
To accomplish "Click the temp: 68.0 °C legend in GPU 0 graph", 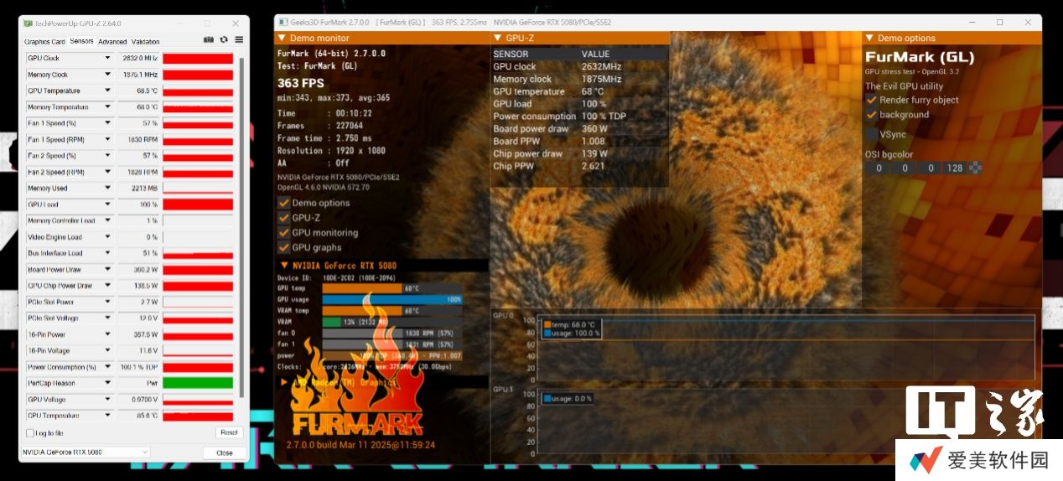I will (x=570, y=324).
